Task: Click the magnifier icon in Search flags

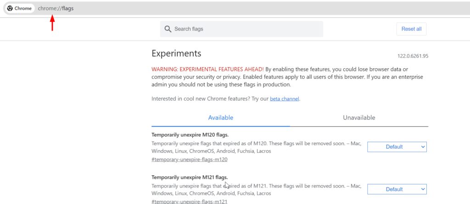Action: point(168,29)
